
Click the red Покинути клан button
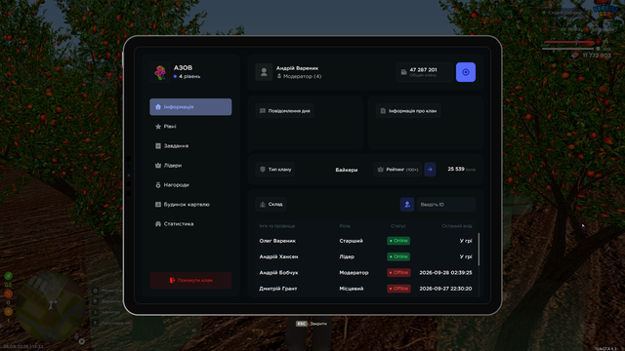click(190, 280)
